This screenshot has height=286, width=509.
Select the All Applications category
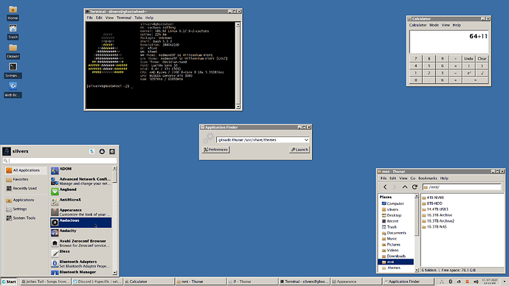click(x=26, y=170)
